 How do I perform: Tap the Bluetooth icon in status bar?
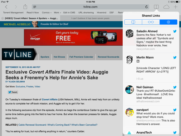[169, 2]
